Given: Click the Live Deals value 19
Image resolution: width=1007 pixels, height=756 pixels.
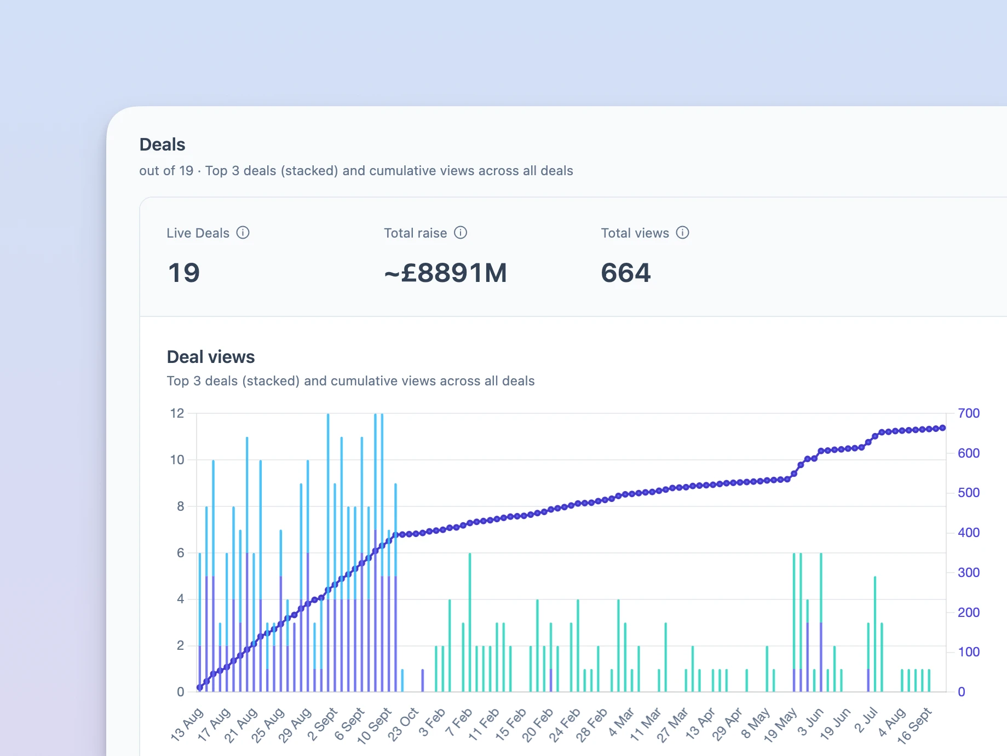Looking at the screenshot, I should [184, 273].
